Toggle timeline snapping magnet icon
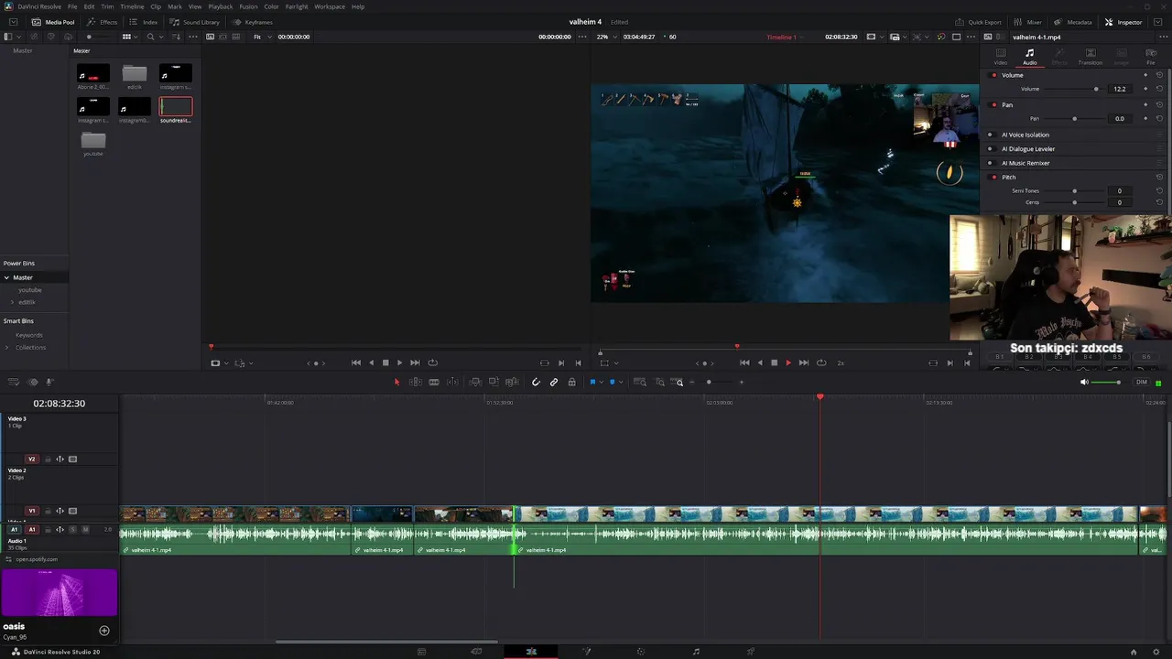 (536, 382)
